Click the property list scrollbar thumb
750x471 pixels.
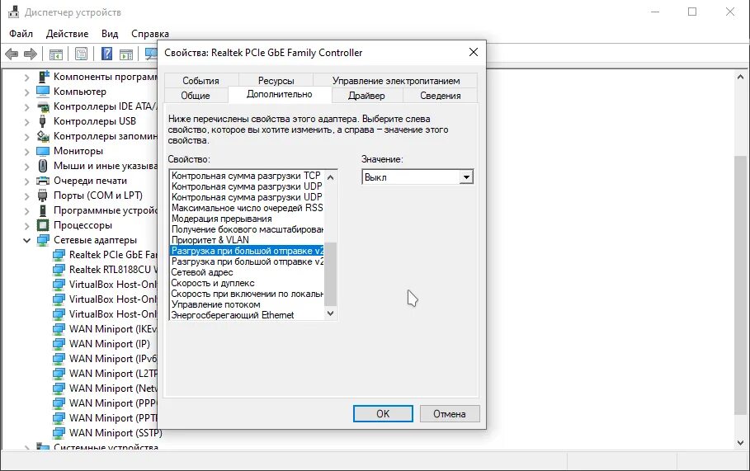pos(330,274)
